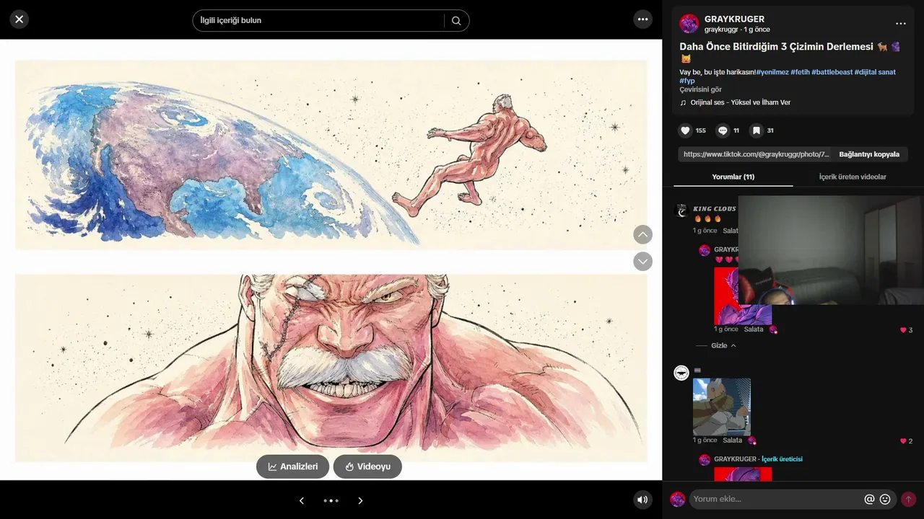Like the post with the heart icon
Viewport: 924px width, 519px height.
[x=685, y=130]
